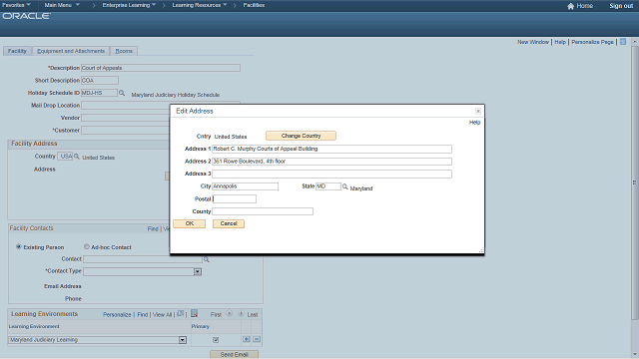Go to next row in Learning Environments

pos(241,314)
